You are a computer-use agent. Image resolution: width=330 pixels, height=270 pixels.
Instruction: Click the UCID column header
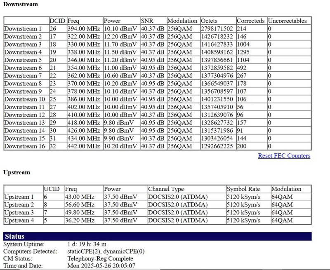click(x=52, y=189)
